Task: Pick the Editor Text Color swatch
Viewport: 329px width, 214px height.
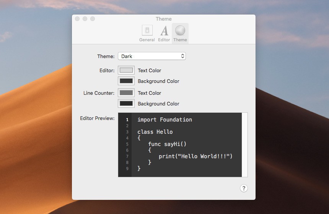Action: click(x=126, y=70)
